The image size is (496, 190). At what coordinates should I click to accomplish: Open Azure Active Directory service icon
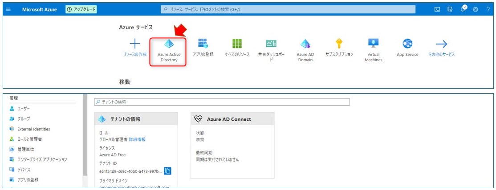pyautogui.click(x=169, y=44)
